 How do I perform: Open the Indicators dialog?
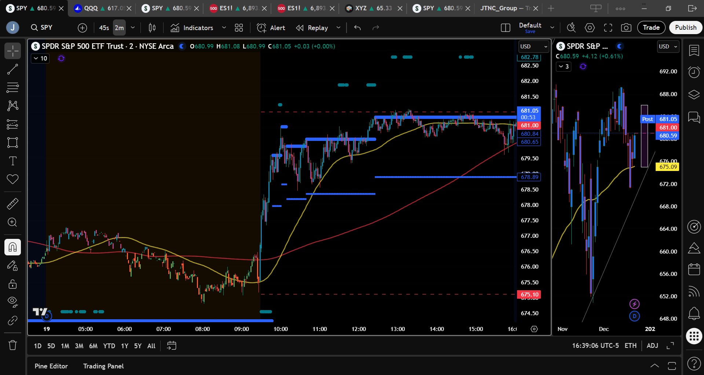click(192, 28)
